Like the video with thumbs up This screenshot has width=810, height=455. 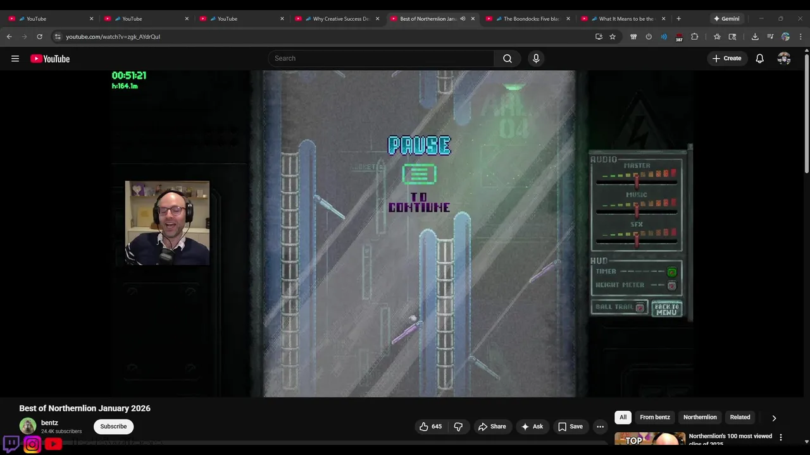[x=430, y=427]
